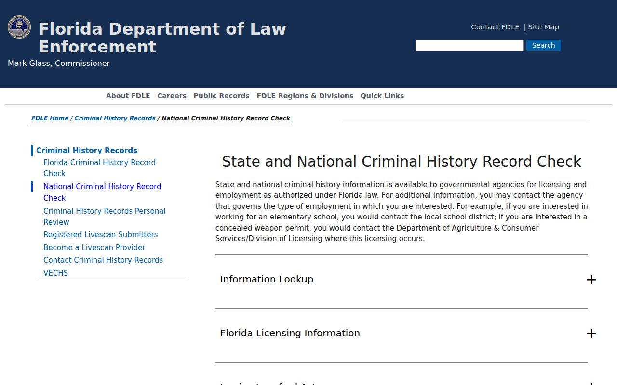Open Criminal History Records Personal Review link
Screen dimensions: 617x385
tap(104, 217)
